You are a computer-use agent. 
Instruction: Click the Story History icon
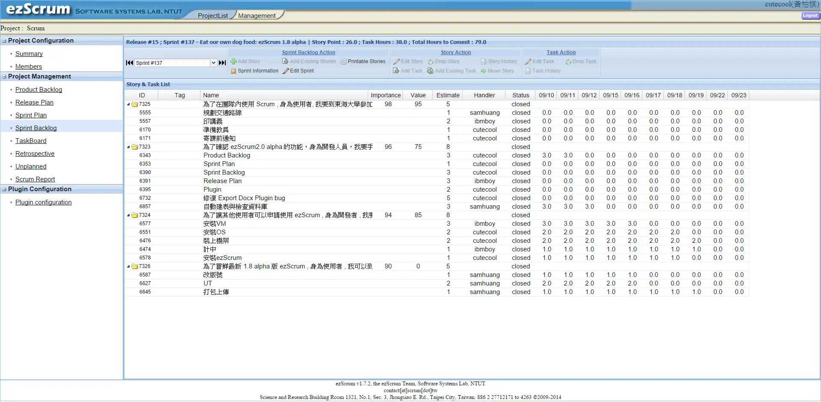(x=484, y=61)
